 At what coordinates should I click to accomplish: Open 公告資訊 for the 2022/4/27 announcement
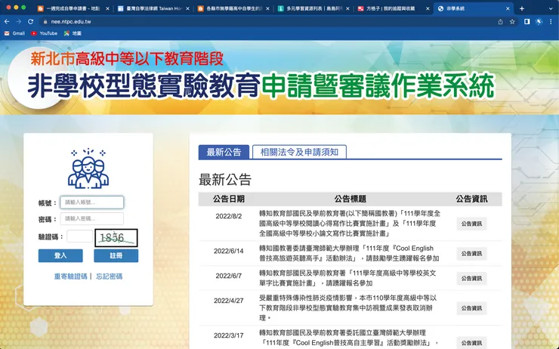click(x=471, y=308)
